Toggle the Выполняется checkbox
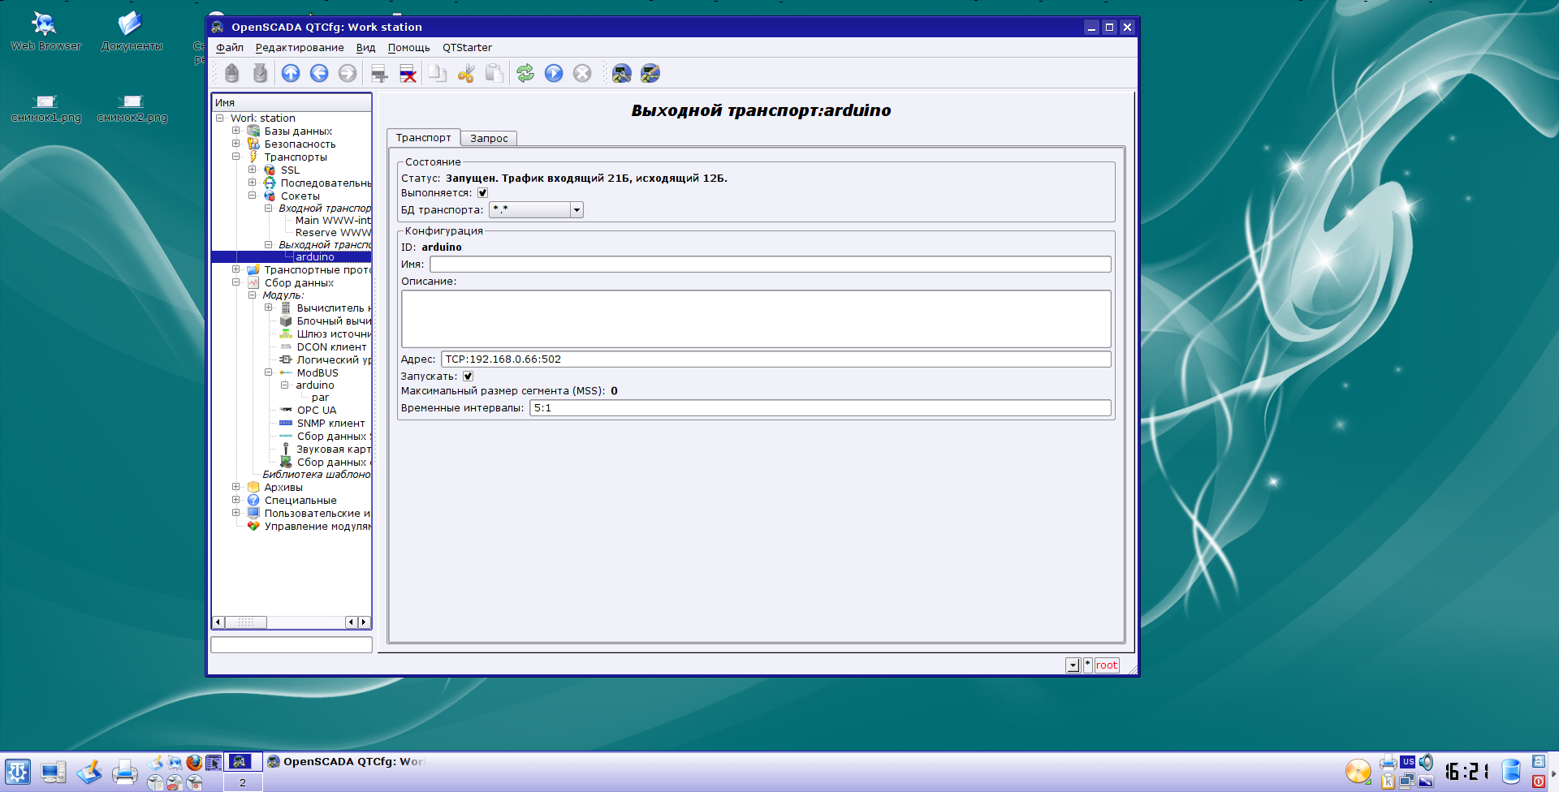Image resolution: width=1559 pixels, height=792 pixels. 482,193
